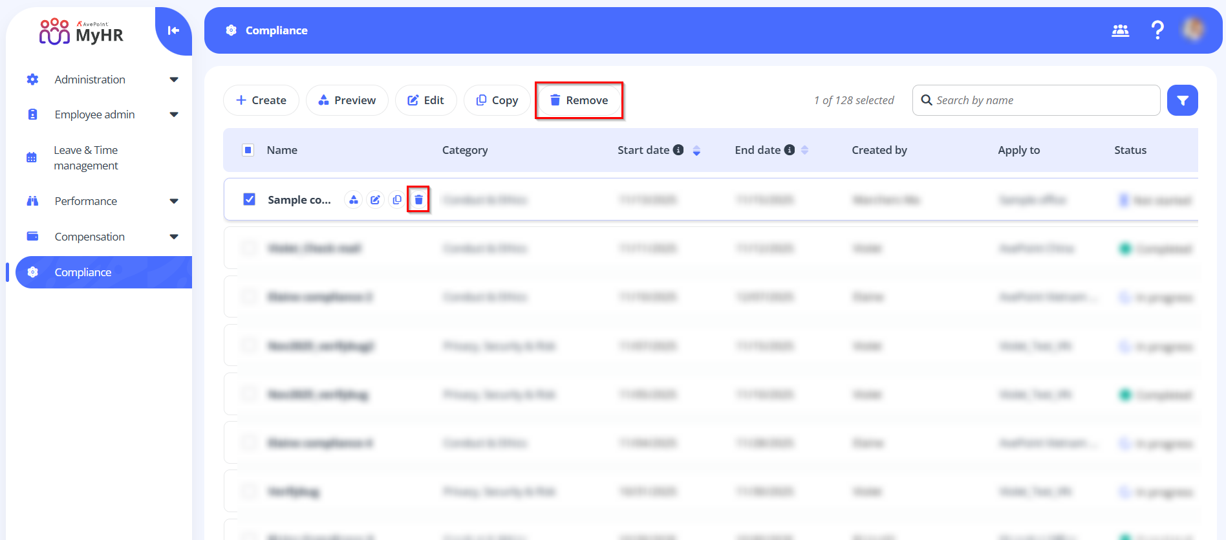Open the help question mark icon

click(1157, 30)
